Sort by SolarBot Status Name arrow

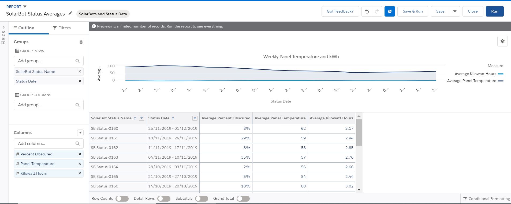pos(135,118)
